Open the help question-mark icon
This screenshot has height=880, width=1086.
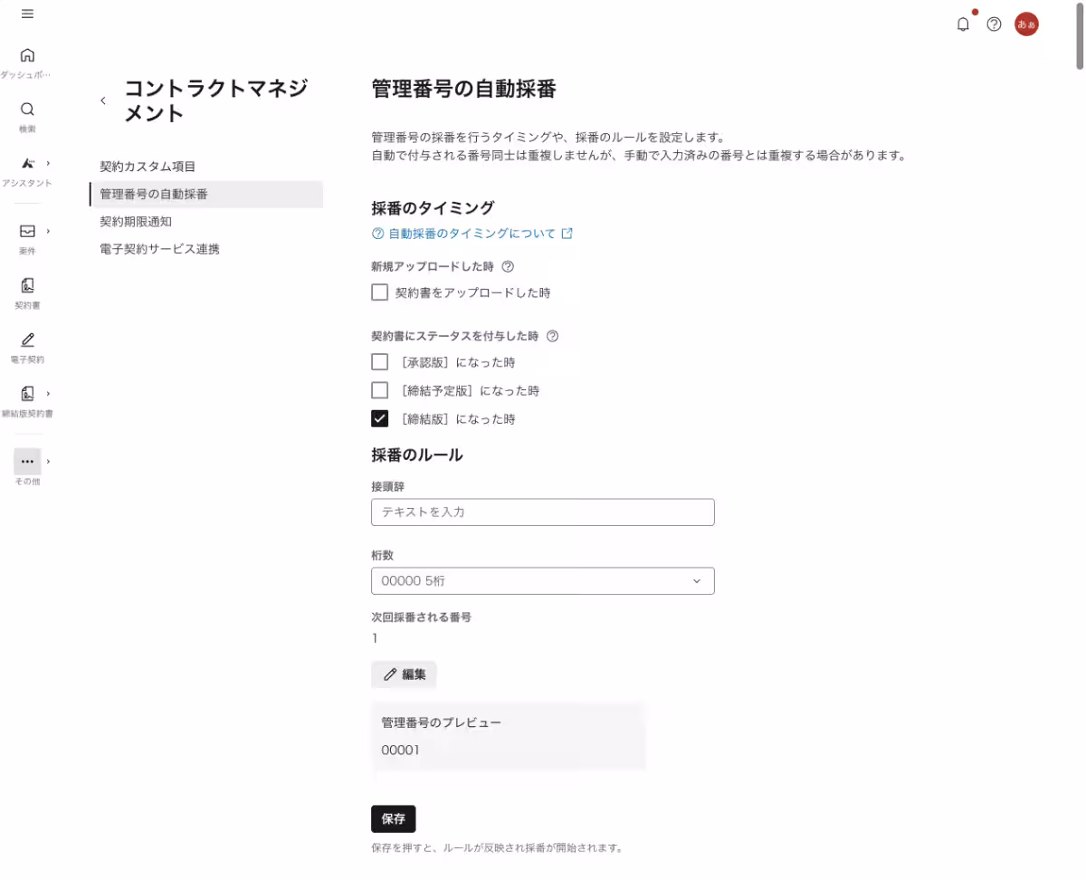tap(994, 24)
